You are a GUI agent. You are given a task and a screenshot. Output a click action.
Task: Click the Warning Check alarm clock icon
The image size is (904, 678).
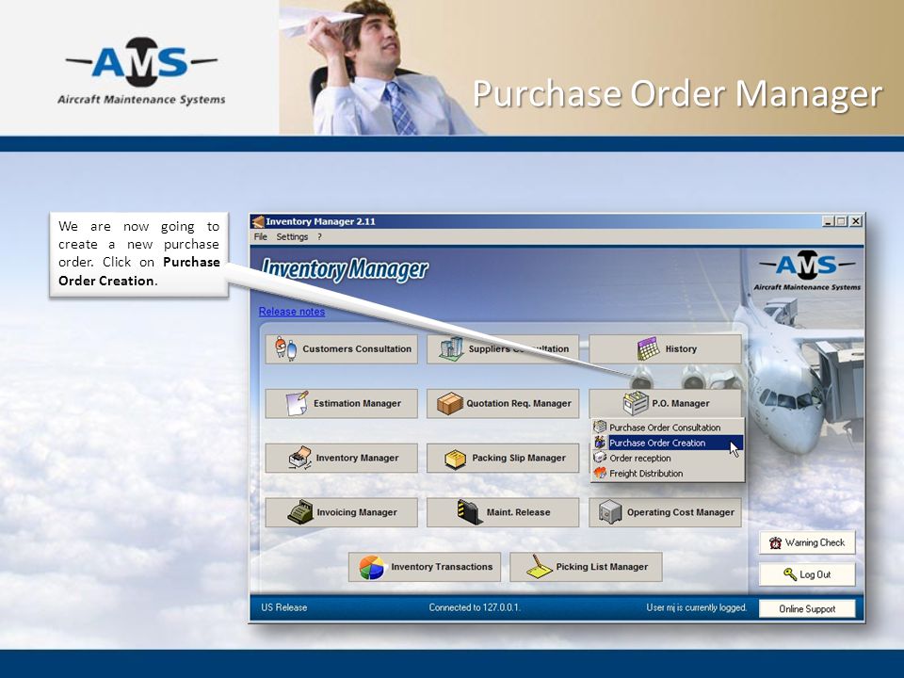click(x=775, y=542)
